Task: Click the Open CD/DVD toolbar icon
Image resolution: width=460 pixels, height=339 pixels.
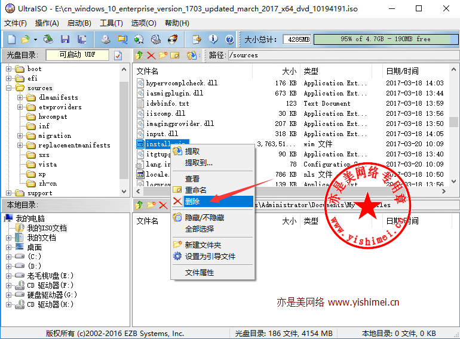Action: pyautogui.click(x=48, y=39)
